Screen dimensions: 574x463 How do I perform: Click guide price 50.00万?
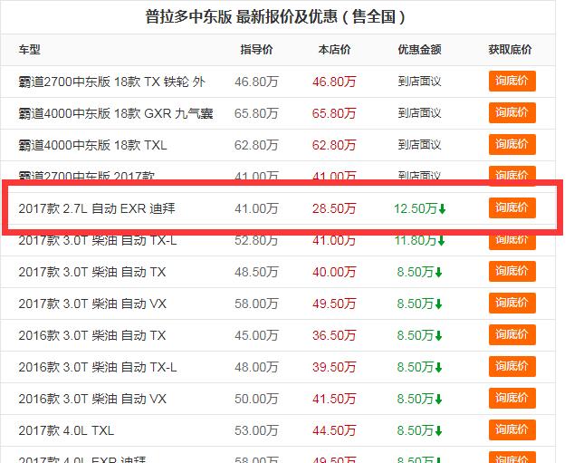coord(256,399)
